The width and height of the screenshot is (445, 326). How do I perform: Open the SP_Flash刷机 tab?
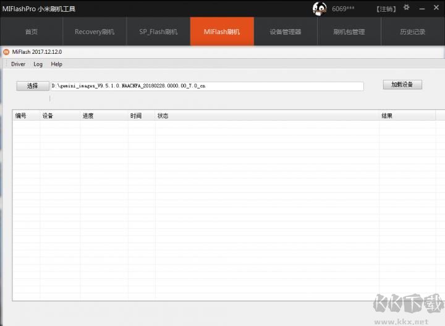coord(158,32)
